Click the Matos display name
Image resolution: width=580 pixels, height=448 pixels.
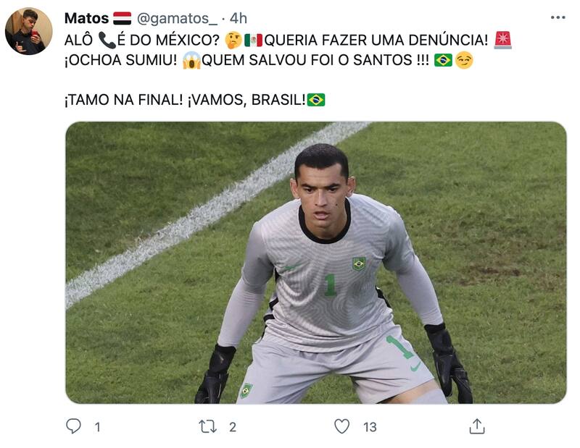coord(86,18)
